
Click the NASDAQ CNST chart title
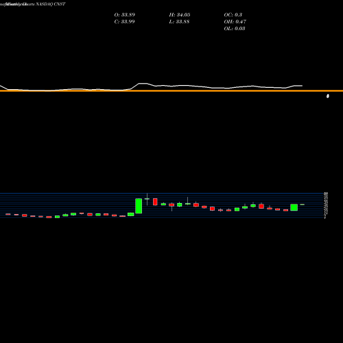tap(51, 4)
